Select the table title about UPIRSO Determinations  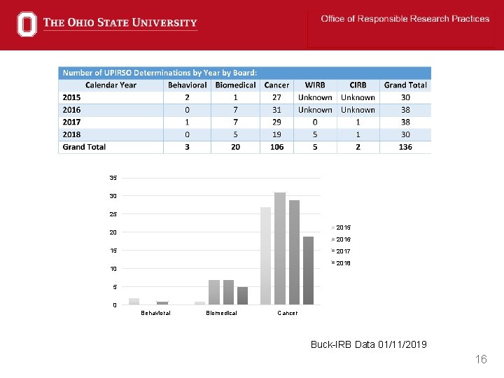point(160,73)
